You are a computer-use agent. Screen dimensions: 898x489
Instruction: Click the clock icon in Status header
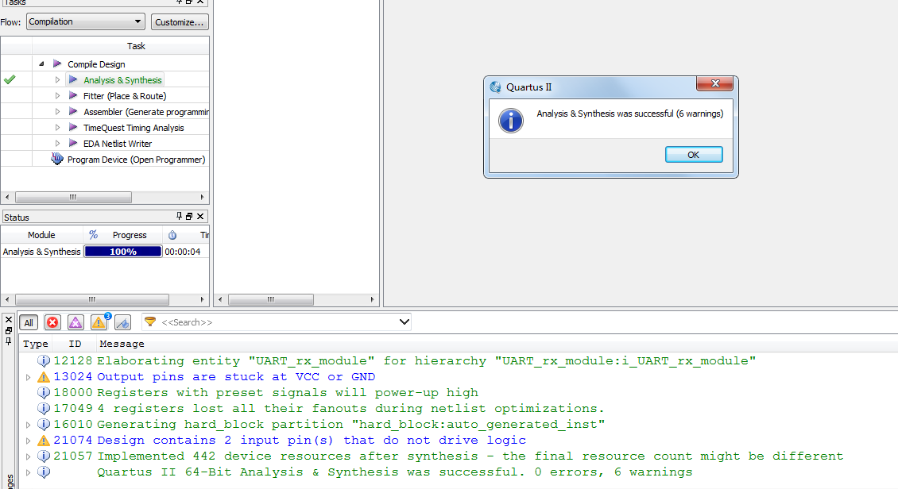172,235
